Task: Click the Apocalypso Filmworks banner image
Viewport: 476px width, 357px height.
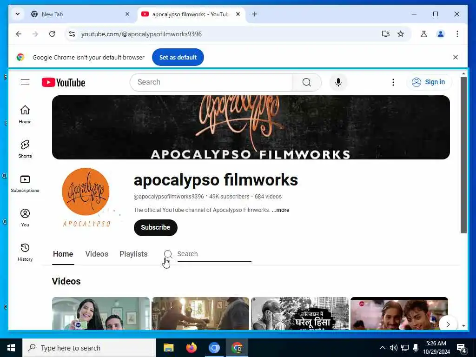Action: click(251, 127)
